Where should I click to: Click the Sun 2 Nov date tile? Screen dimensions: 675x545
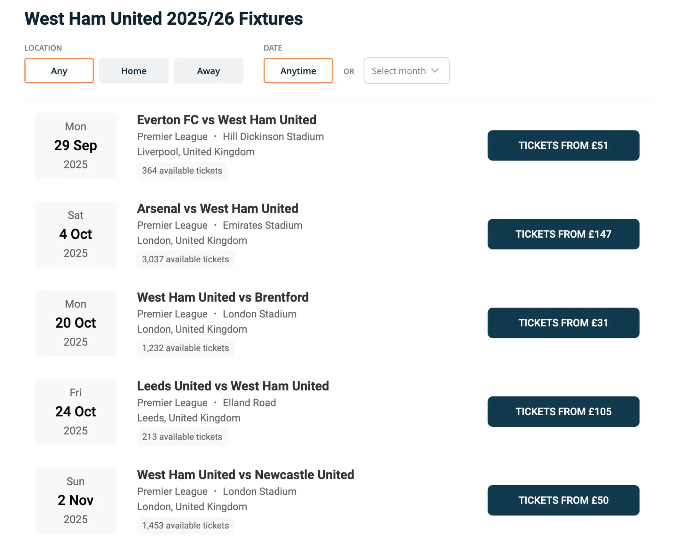[x=75, y=500]
